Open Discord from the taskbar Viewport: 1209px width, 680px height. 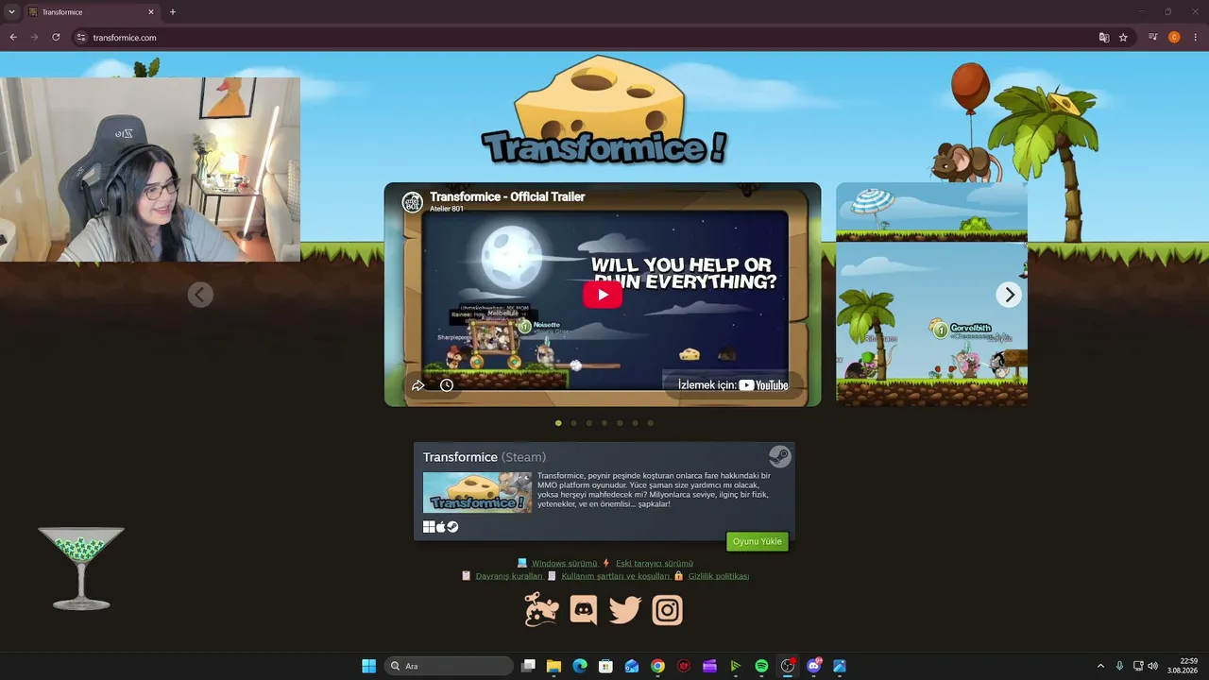[814, 666]
